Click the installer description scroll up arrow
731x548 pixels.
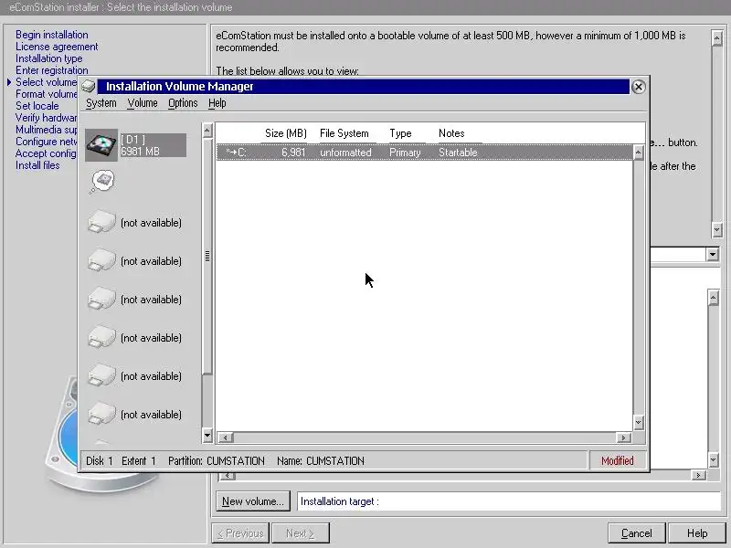pyautogui.click(x=717, y=37)
